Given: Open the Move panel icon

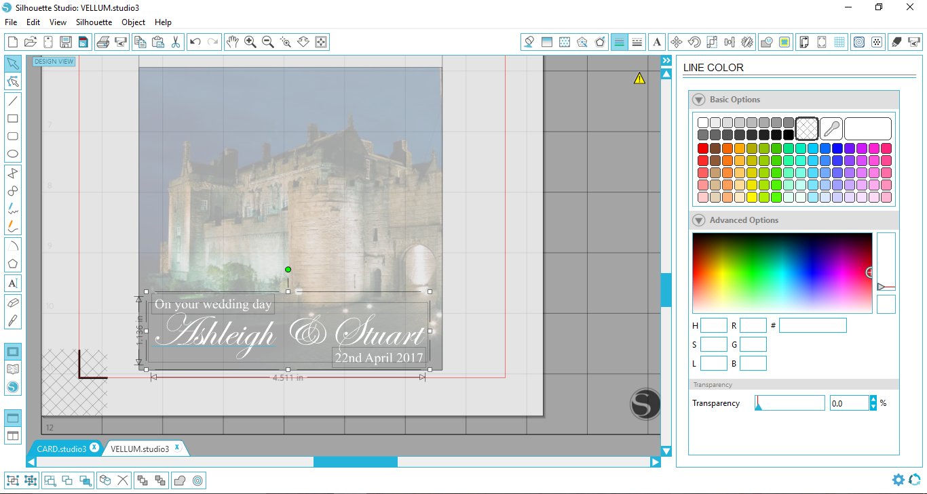Looking at the screenshot, I should coord(676,42).
